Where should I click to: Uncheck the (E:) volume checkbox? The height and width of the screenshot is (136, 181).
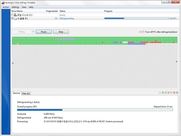tap(12, 18)
